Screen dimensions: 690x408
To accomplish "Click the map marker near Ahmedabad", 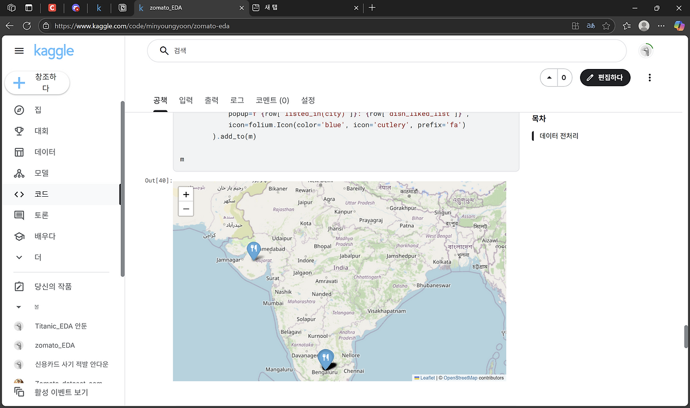I will tap(253, 251).
